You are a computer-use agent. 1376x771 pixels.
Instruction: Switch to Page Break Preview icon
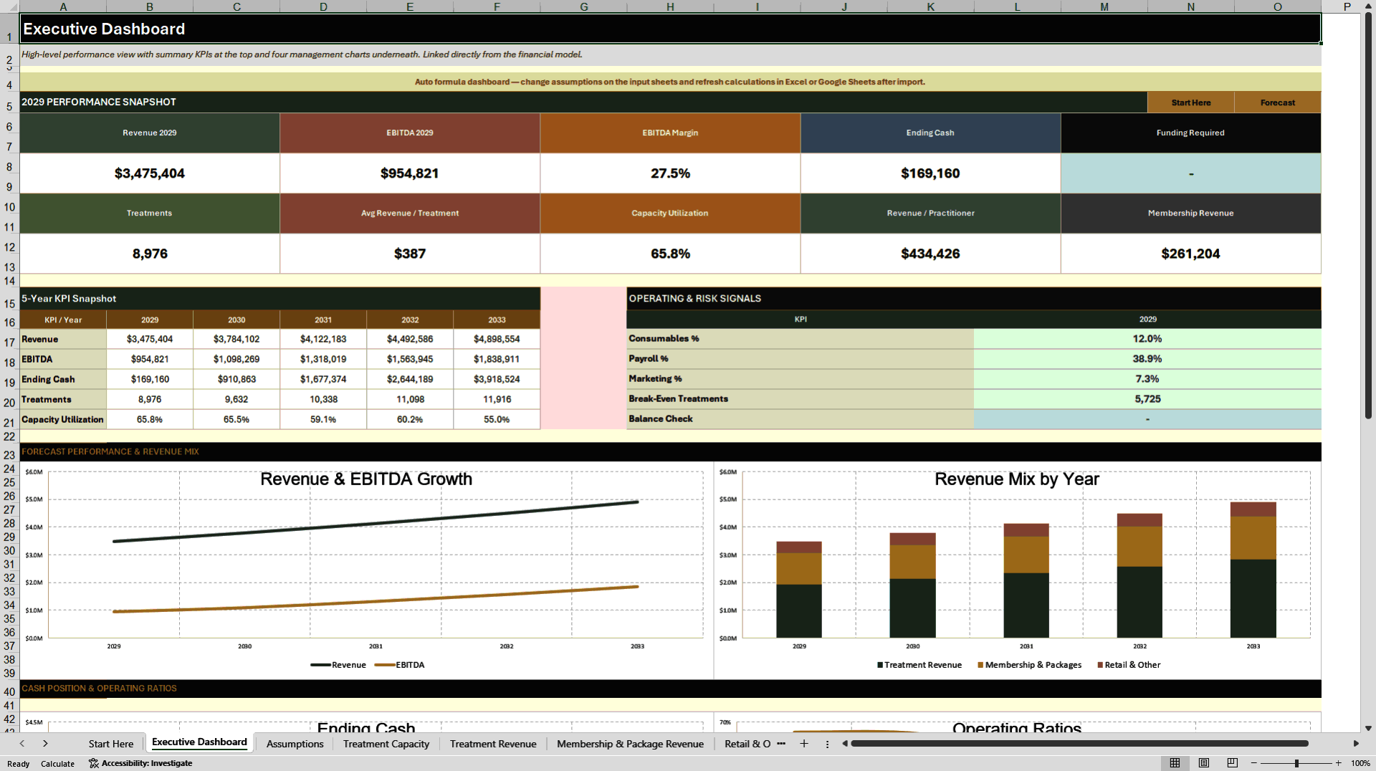[1233, 763]
